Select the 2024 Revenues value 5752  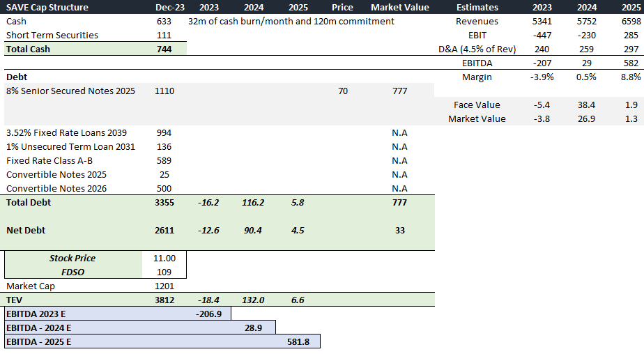pyautogui.click(x=586, y=22)
